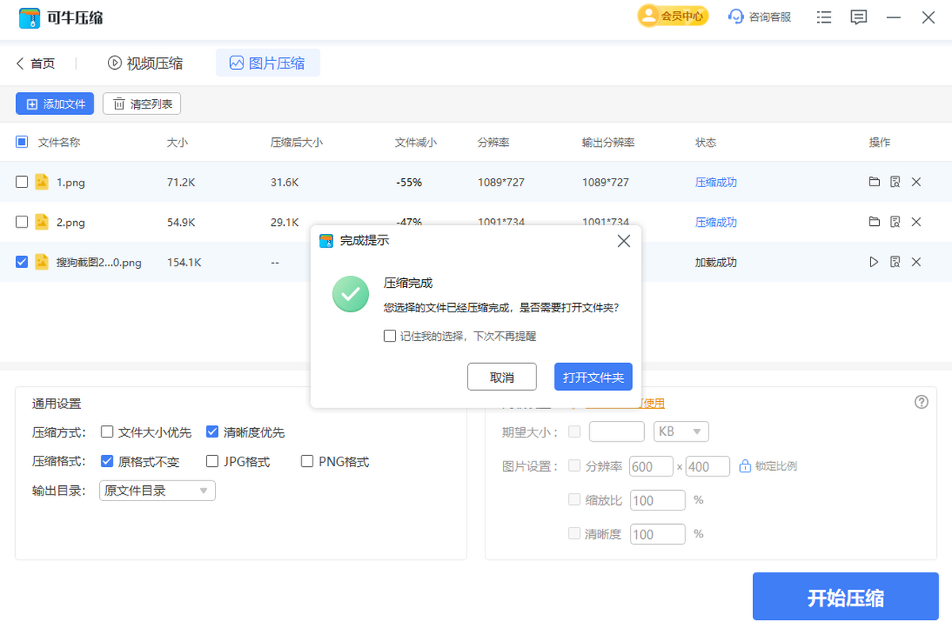
Task: Click the -55% file reduction cell
Action: click(x=409, y=182)
